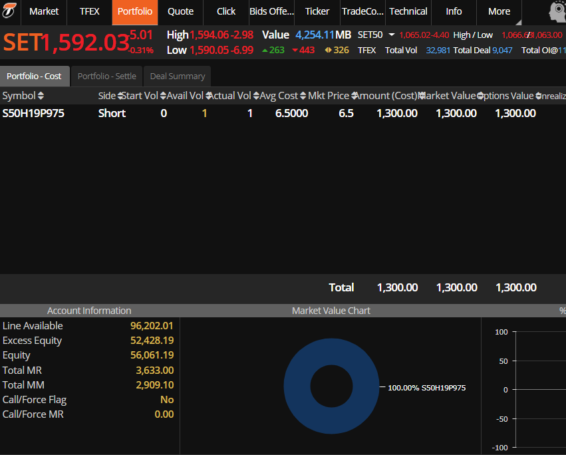The image size is (566, 455).
Task: Click the Equity value 56,061.19
Action: click(152, 355)
